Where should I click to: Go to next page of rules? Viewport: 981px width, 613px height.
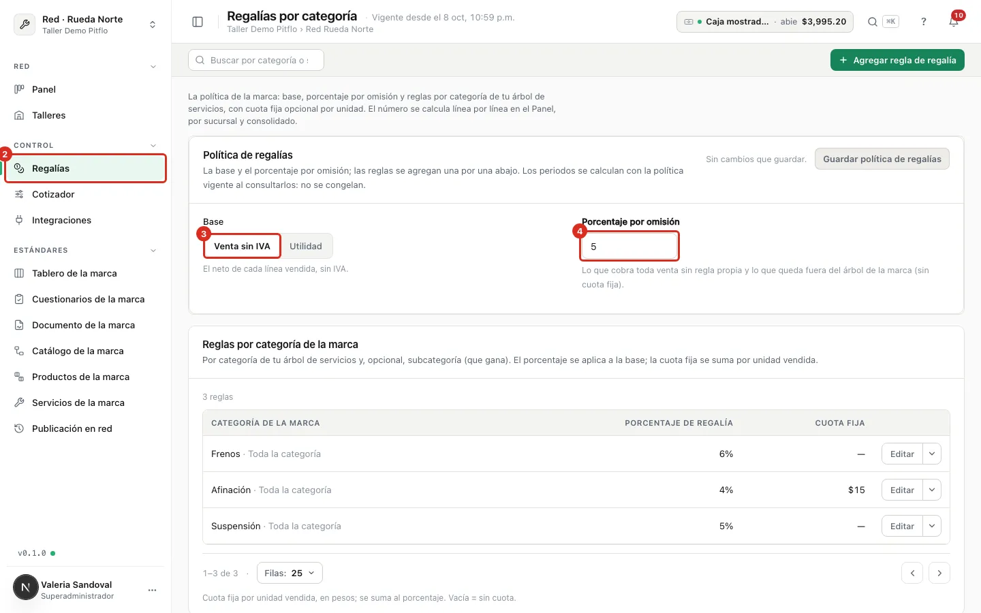[939, 573]
